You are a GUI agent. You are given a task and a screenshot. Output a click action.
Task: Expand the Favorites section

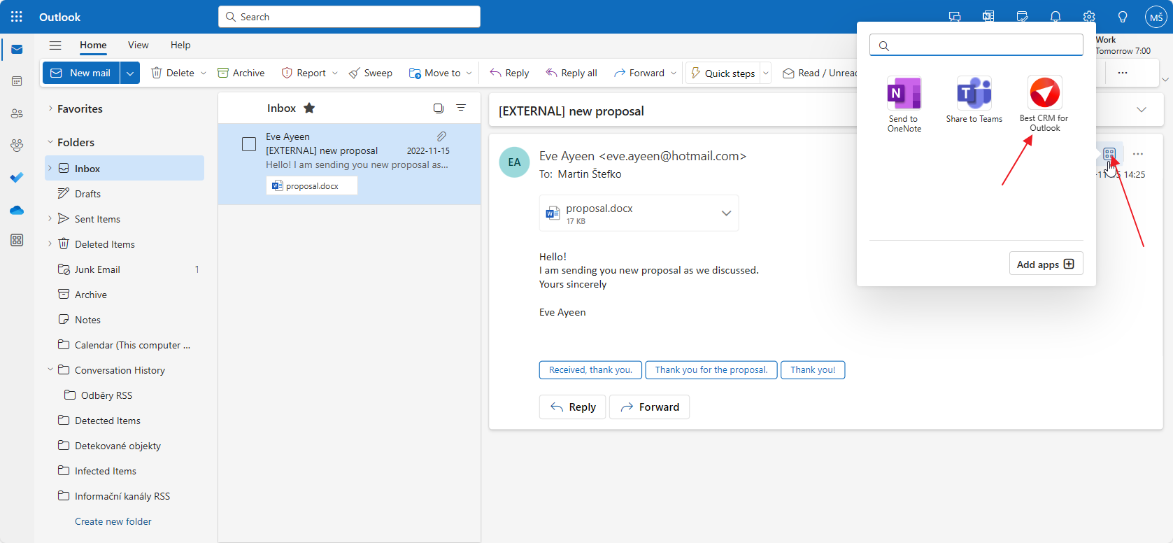50,108
